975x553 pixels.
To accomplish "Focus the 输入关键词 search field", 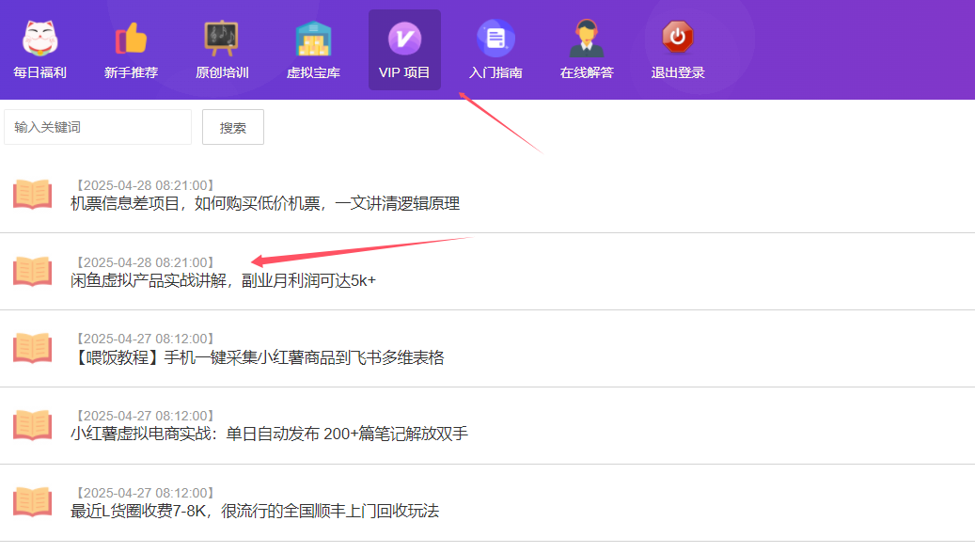I will tap(98, 127).
